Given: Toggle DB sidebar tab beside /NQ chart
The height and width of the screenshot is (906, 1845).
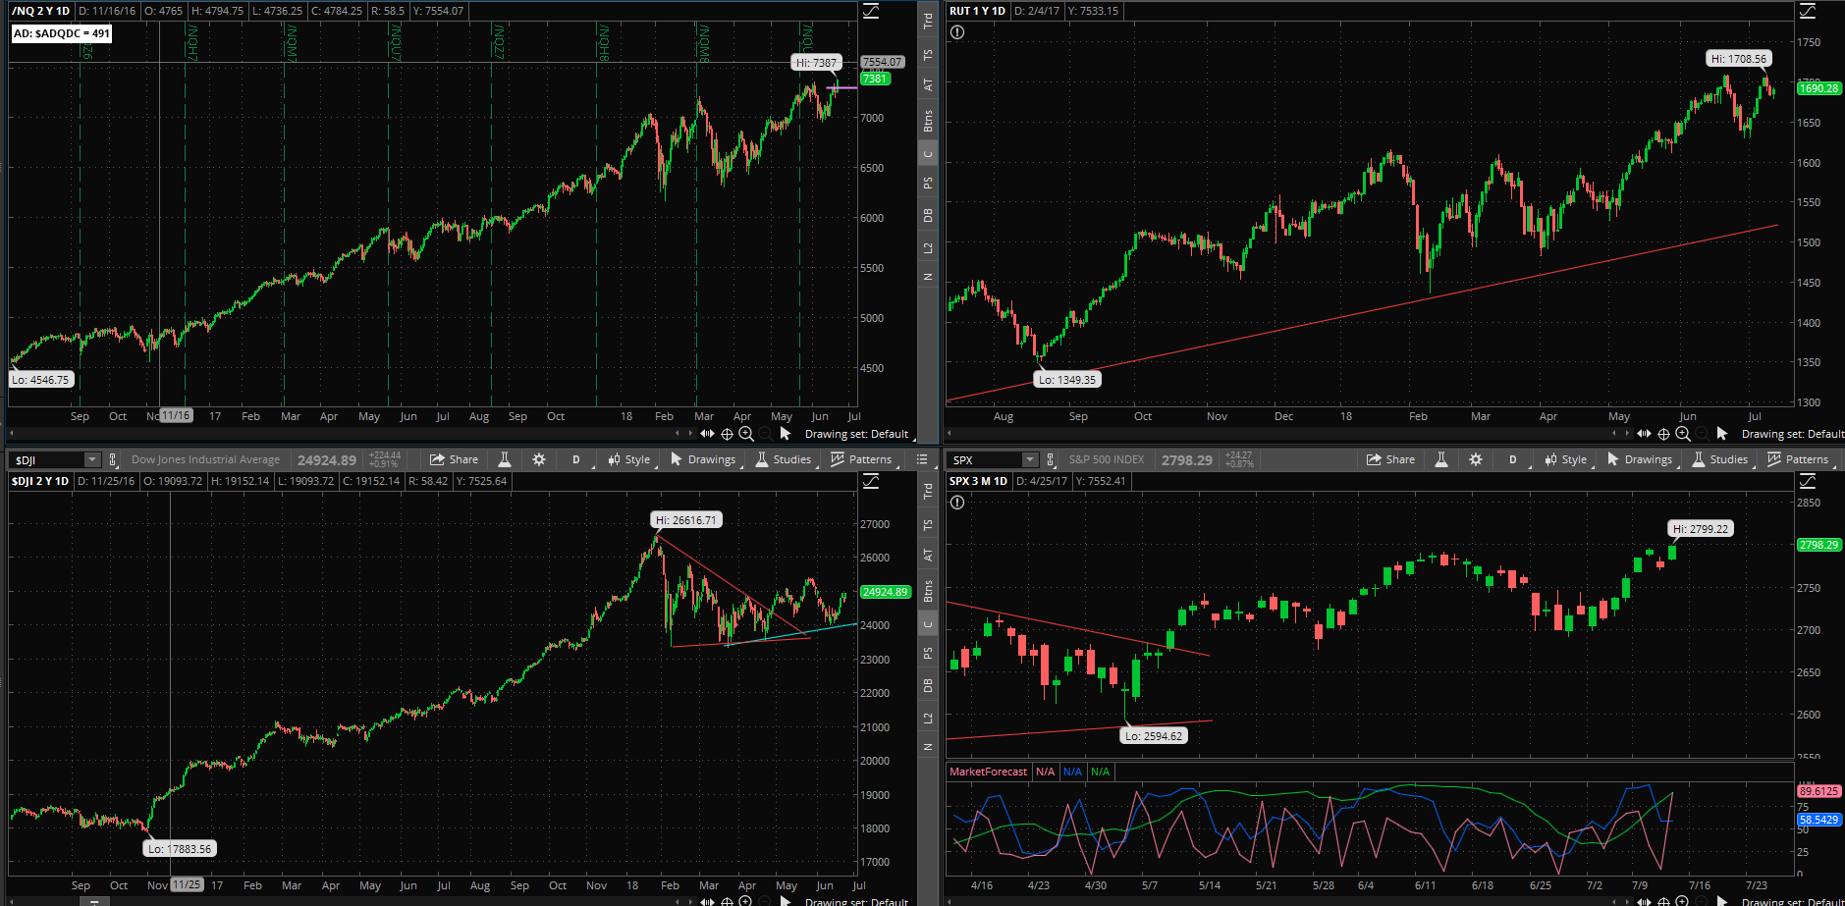Looking at the screenshot, I should coord(928,215).
